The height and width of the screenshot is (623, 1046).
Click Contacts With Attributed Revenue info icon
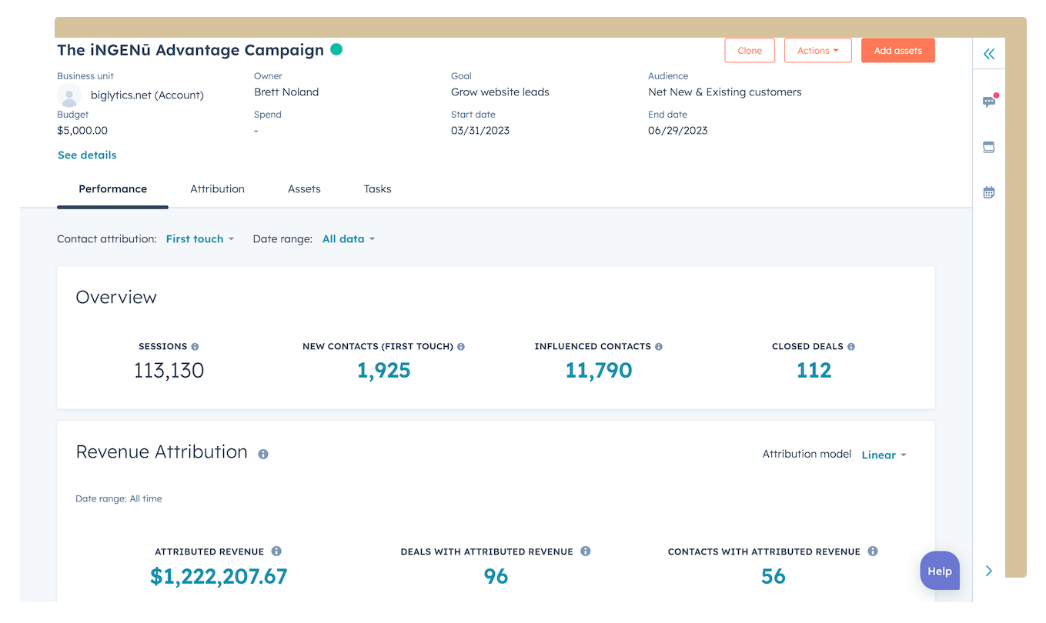[873, 551]
